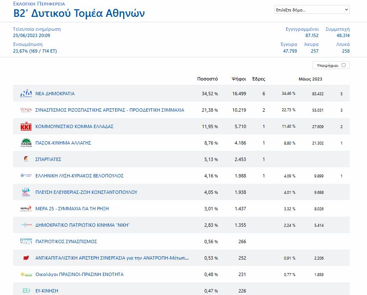This screenshot has width=367, height=295.
Task: Open the Επιλέξτε δήμο dropdown
Action: pyautogui.click(x=312, y=10)
